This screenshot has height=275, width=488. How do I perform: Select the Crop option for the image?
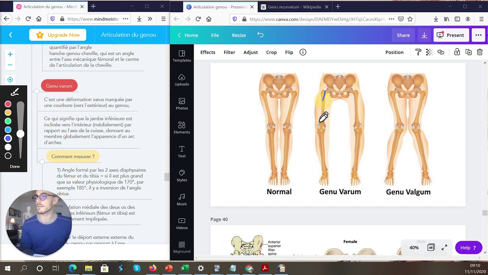[x=271, y=52]
